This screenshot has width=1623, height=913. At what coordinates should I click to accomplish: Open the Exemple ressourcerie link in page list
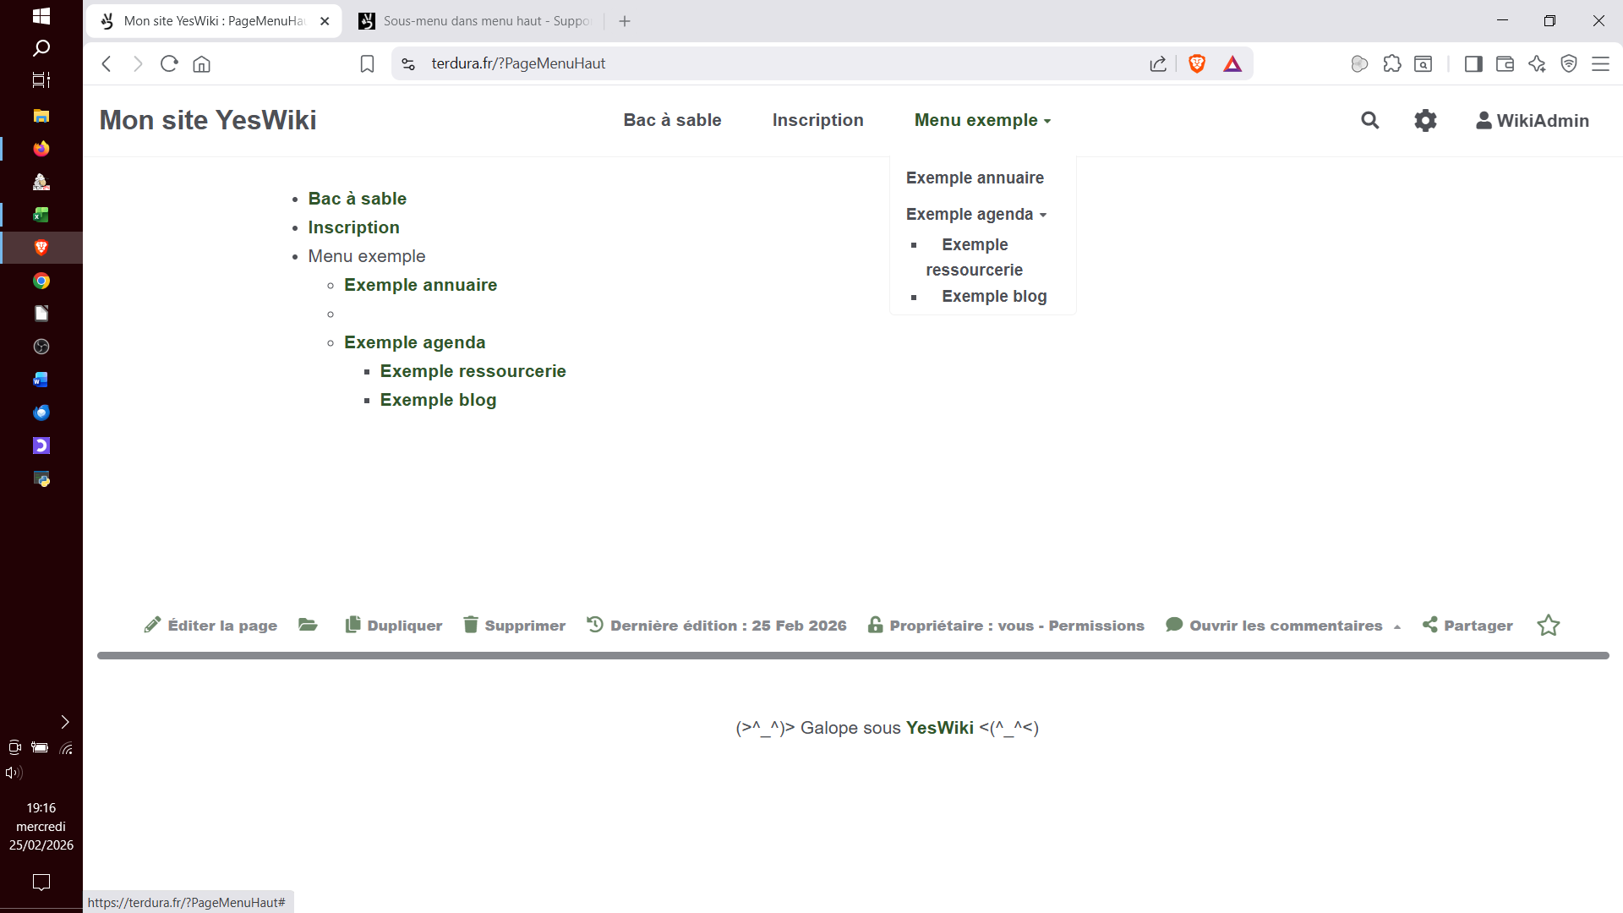click(x=473, y=371)
